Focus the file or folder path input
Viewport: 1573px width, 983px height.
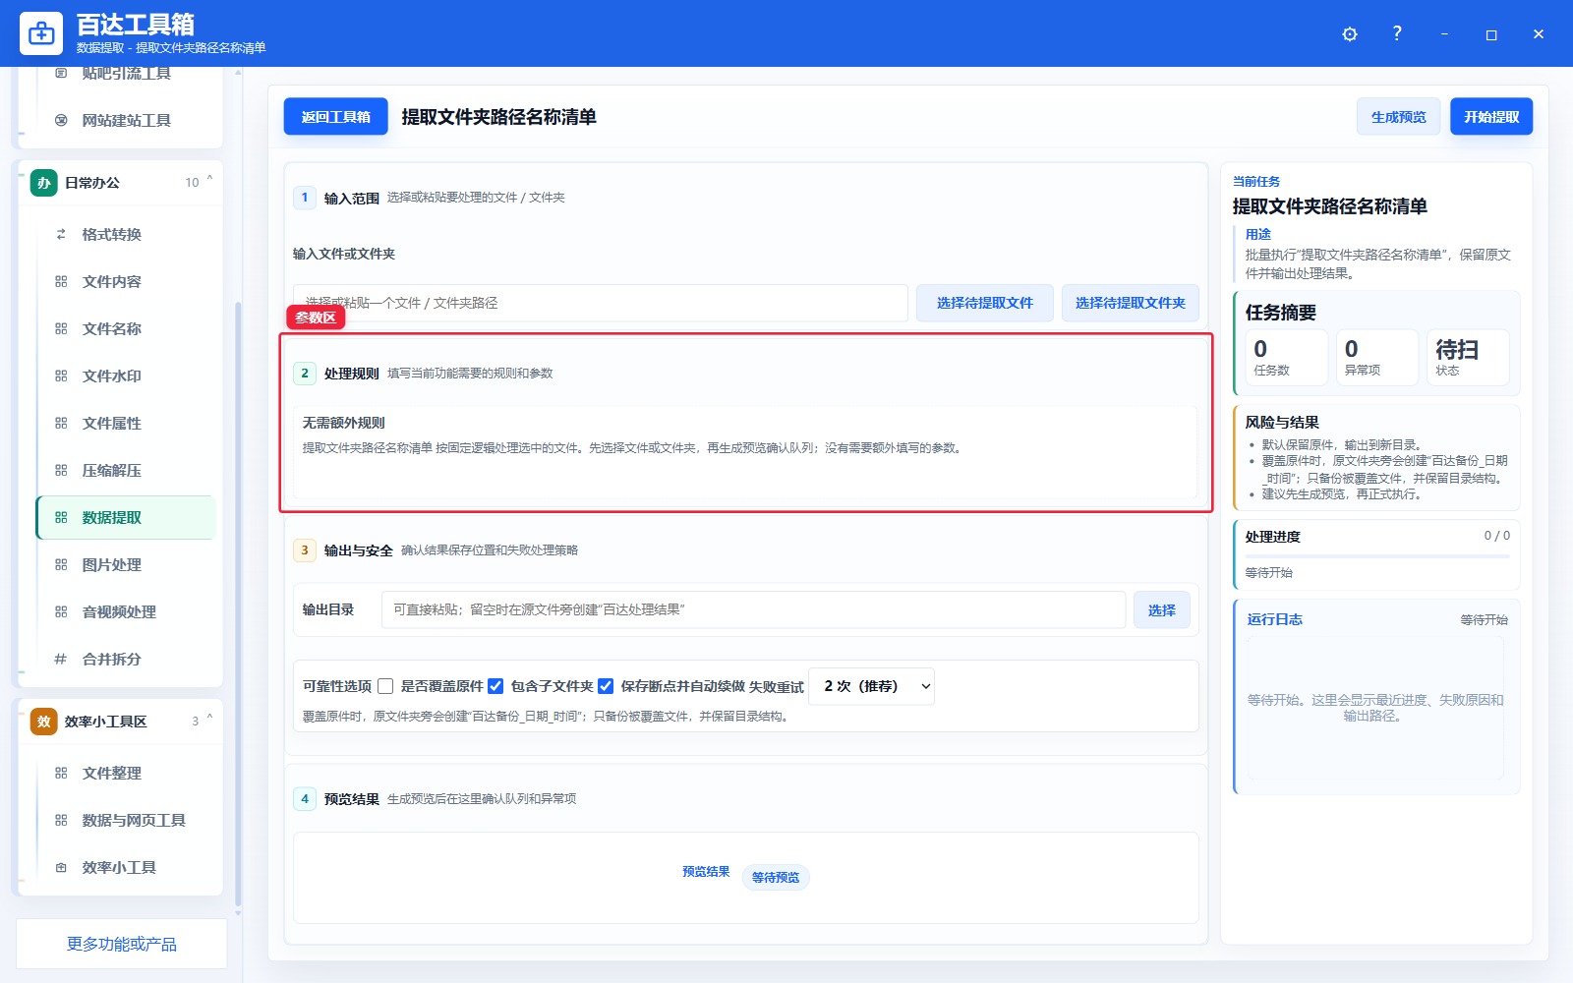tap(600, 303)
